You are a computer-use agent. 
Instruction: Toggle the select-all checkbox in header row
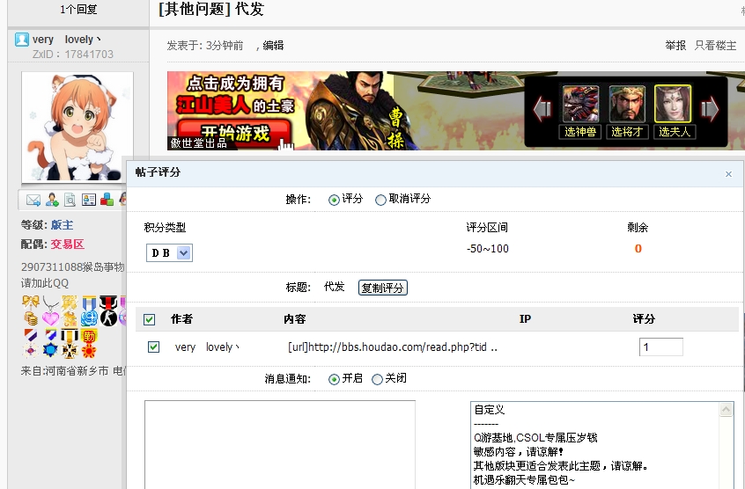(x=149, y=319)
